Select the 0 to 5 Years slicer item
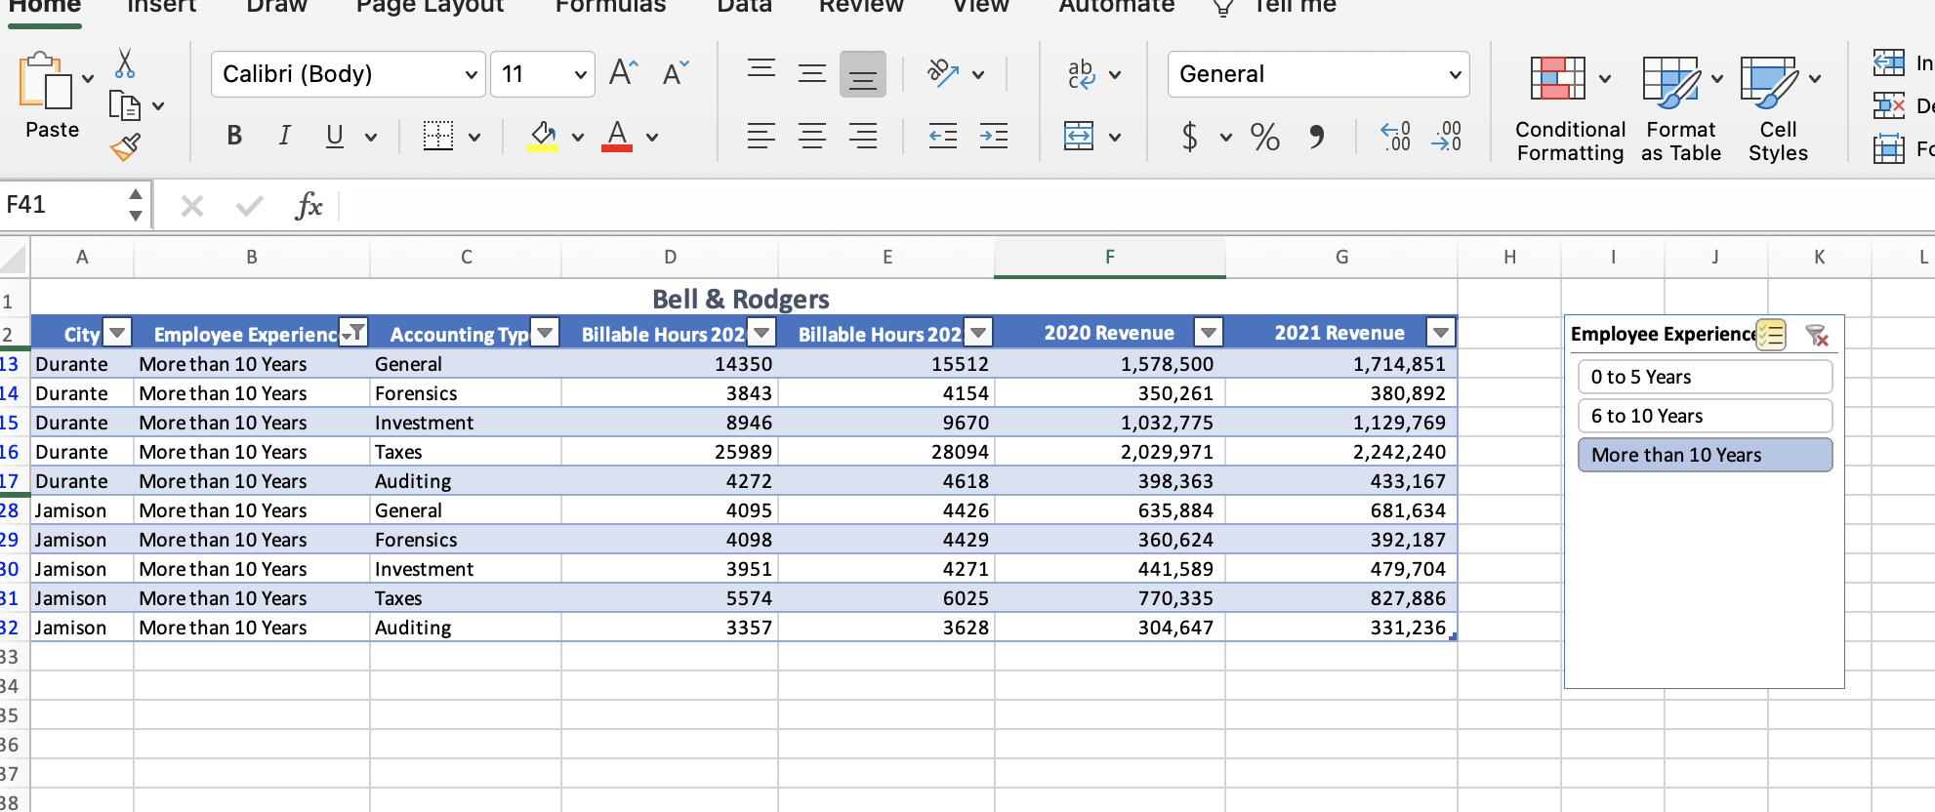The height and width of the screenshot is (812, 1935). click(x=1705, y=377)
